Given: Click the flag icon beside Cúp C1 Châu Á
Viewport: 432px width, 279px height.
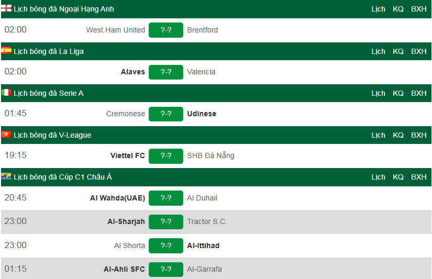Looking at the screenshot, I should (x=6, y=177).
